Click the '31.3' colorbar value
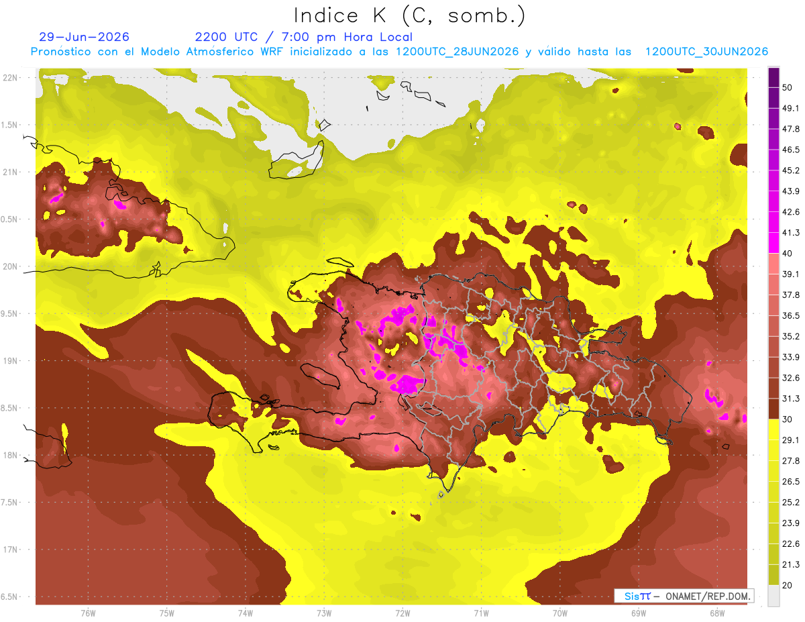This screenshot has width=805, height=622. pos(791,399)
